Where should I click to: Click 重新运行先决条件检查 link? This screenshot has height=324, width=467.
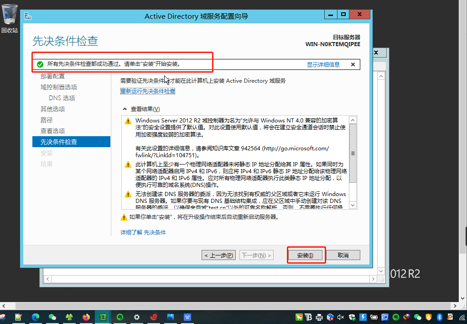coord(148,91)
